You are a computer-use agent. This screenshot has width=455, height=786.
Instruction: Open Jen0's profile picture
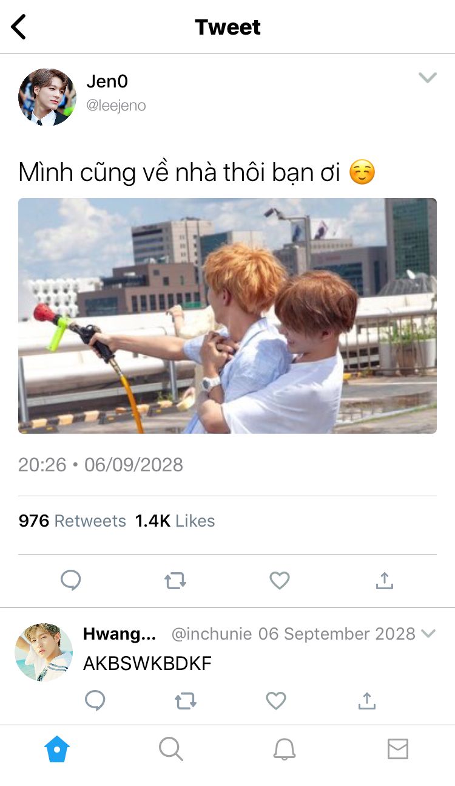tap(47, 97)
